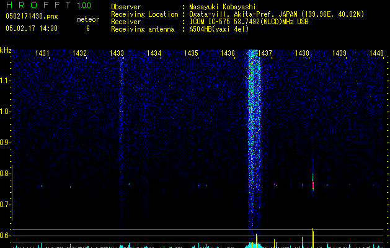Click the 1438 time marker
The width and height of the screenshot is (390, 248).
pos(302,53)
